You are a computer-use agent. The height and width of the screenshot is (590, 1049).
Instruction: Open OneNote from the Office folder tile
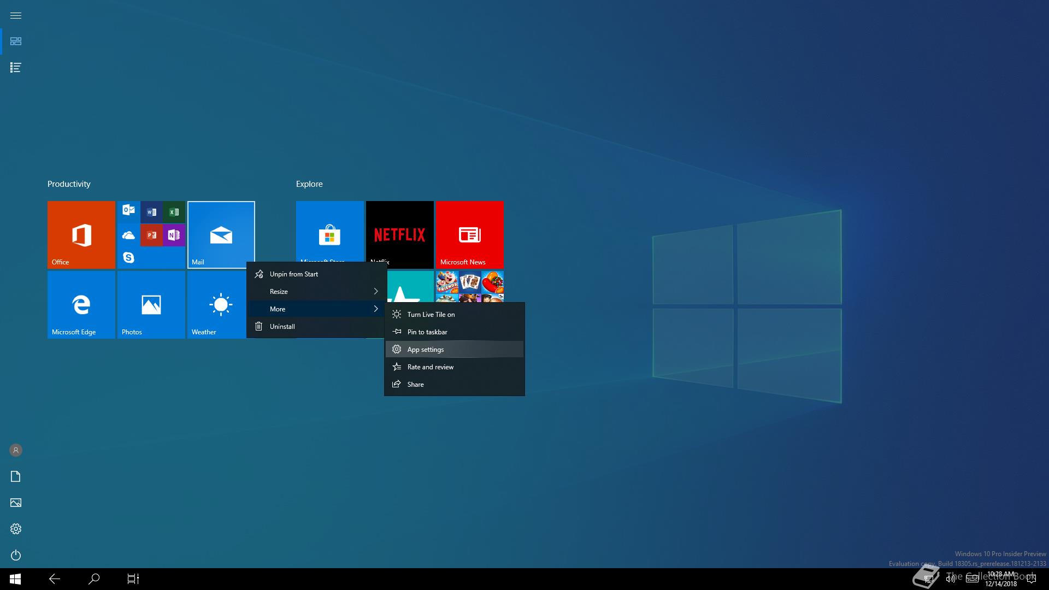point(174,235)
